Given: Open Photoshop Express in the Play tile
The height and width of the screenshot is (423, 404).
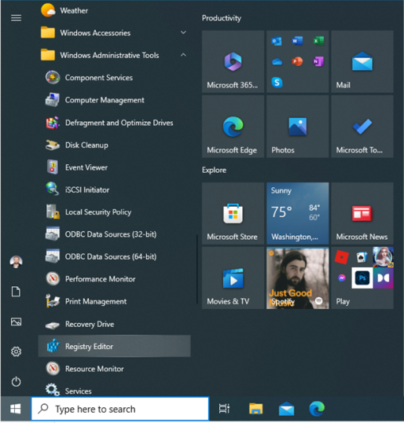Looking at the screenshot, I should 362,278.
